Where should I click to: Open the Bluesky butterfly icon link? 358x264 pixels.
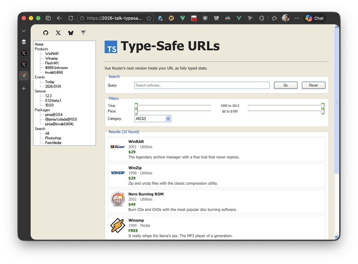coord(71,33)
